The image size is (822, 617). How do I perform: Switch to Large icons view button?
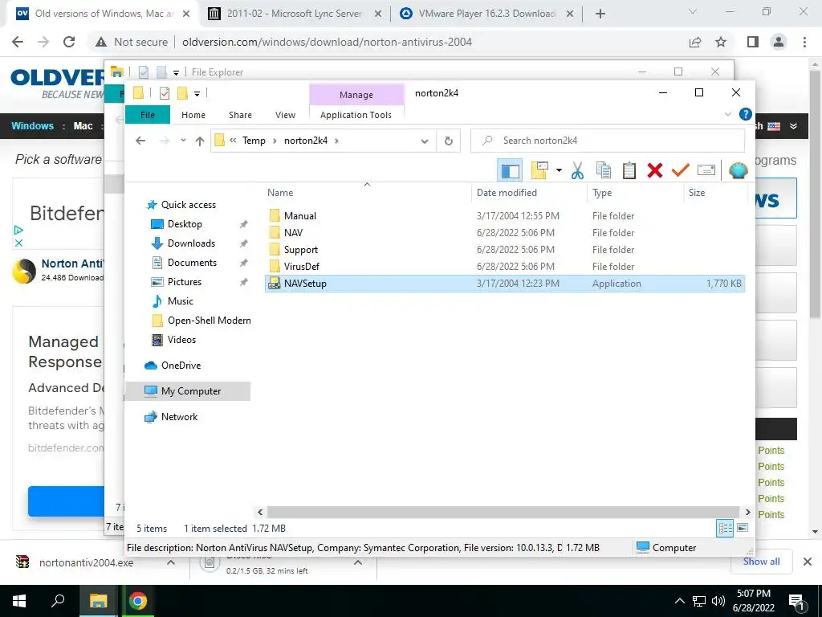743,528
